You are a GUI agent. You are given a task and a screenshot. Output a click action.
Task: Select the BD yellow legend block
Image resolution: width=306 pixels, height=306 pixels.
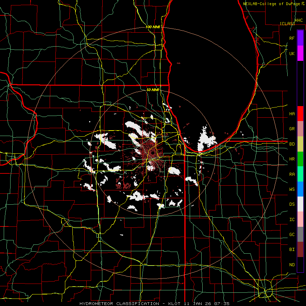(x=300, y=144)
